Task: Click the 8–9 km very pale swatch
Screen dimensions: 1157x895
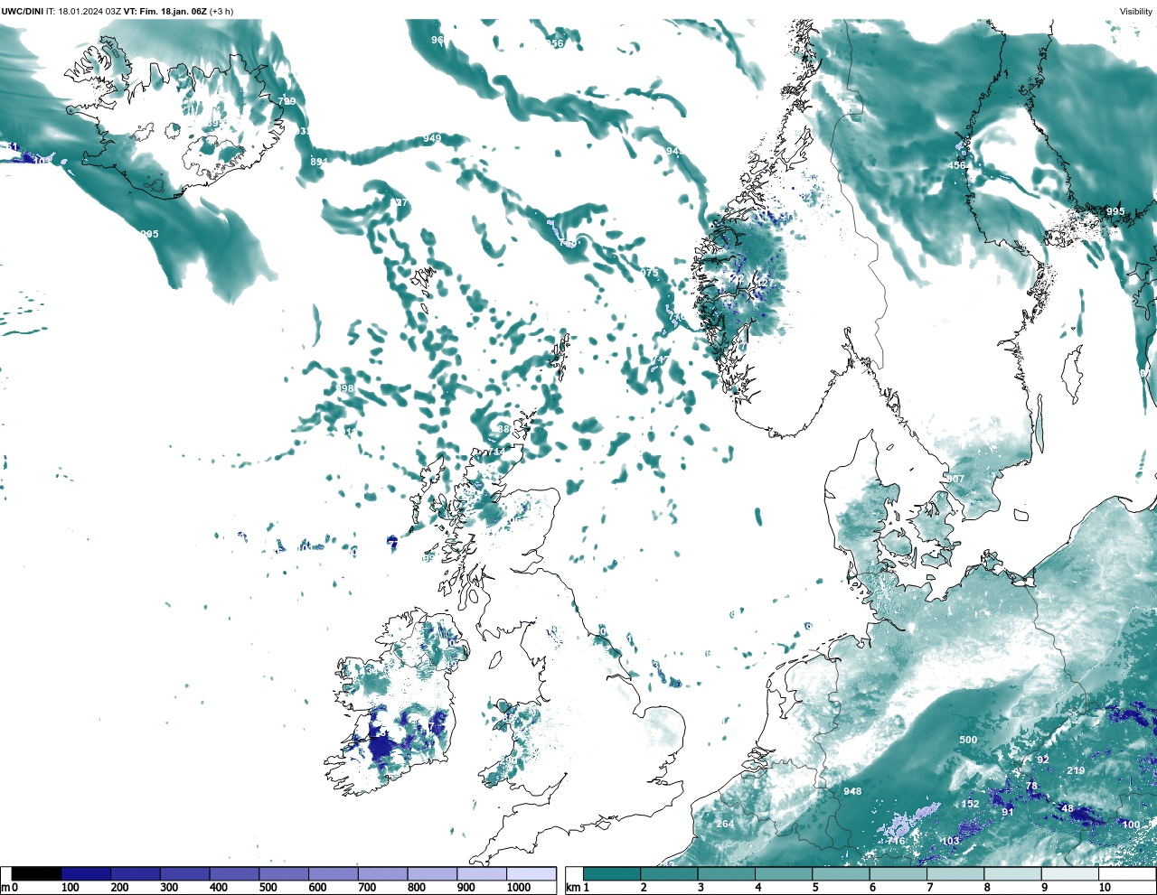Action: click(x=1012, y=873)
